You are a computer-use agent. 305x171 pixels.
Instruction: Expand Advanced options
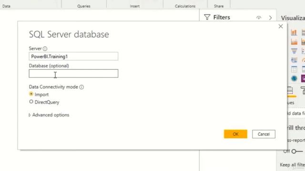49,115
